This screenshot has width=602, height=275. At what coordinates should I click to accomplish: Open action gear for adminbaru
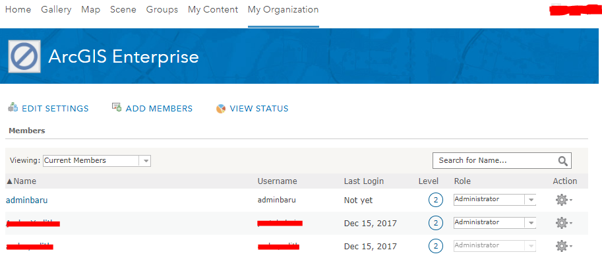[x=564, y=200]
